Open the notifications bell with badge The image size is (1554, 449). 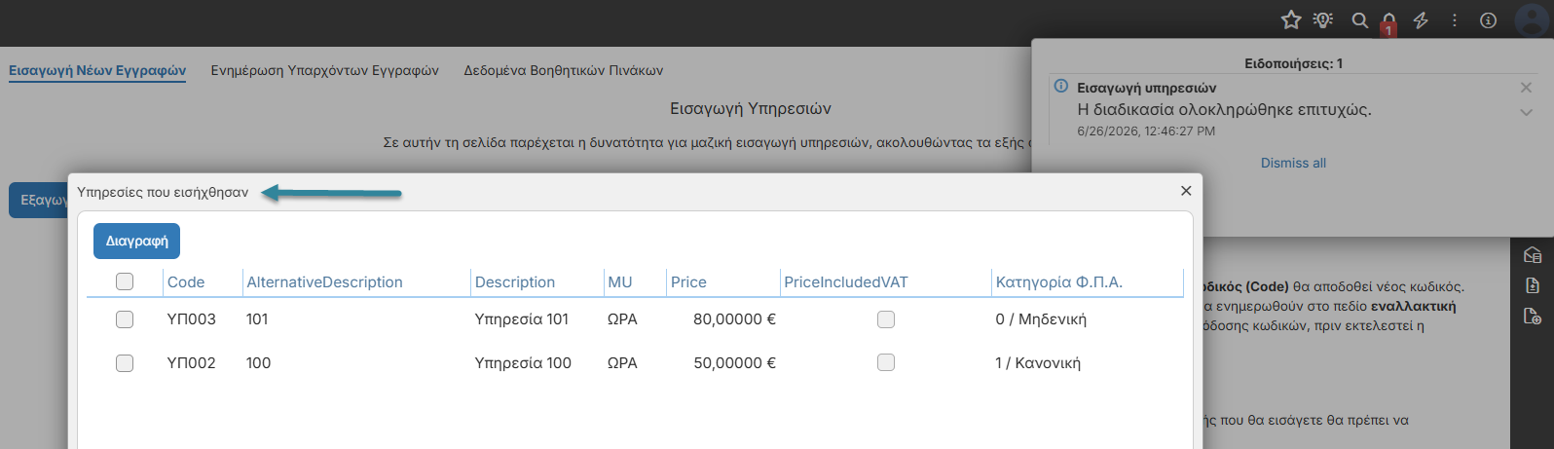(x=1389, y=21)
